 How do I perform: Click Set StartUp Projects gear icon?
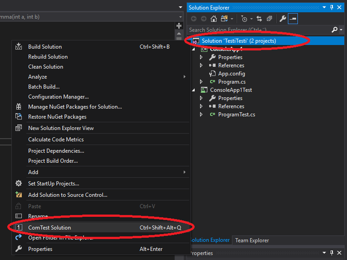19,184
